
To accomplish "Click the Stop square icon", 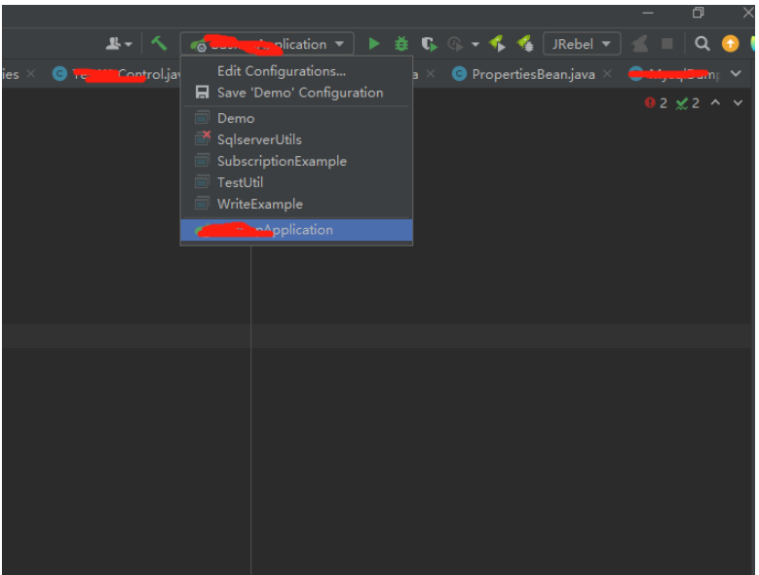I will point(667,44).
